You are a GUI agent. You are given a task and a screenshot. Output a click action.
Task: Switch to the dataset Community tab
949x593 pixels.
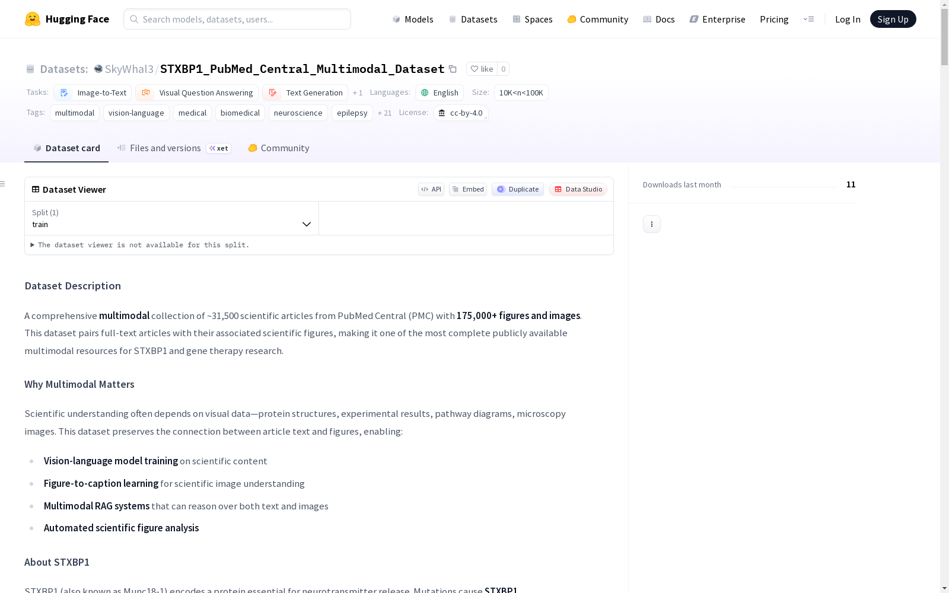tap(279, 148)
